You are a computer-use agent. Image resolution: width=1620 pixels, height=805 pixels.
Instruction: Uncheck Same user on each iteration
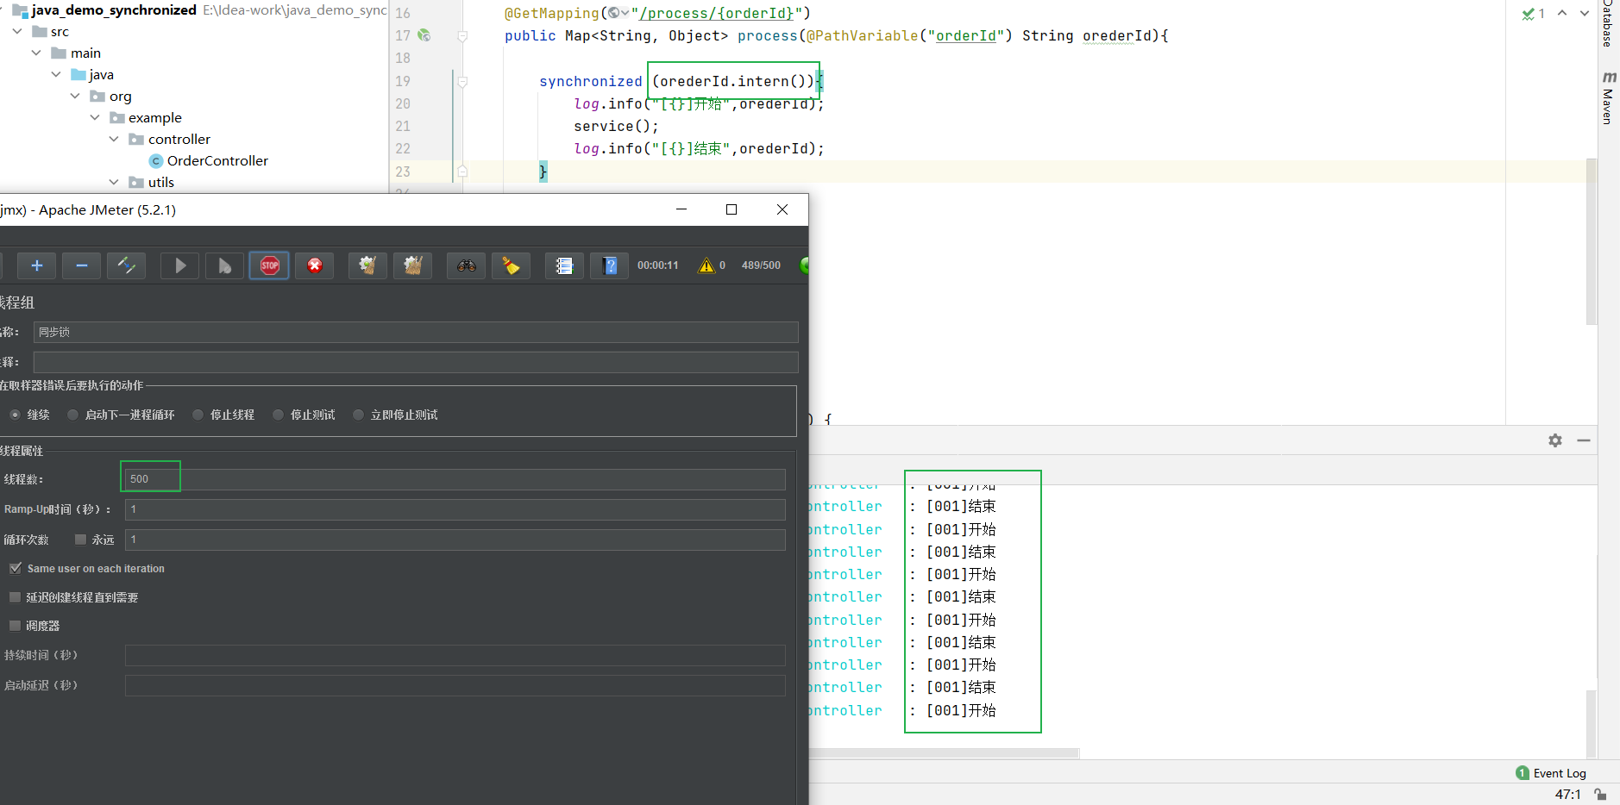point(16,568)
